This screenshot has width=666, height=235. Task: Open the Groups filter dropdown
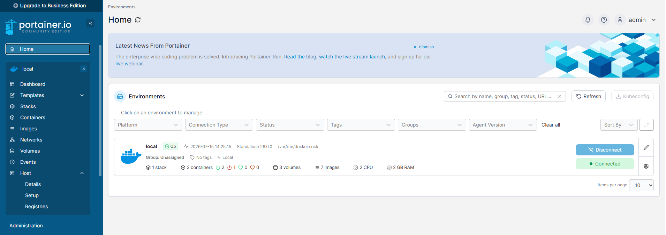click(x=432, y=125)
